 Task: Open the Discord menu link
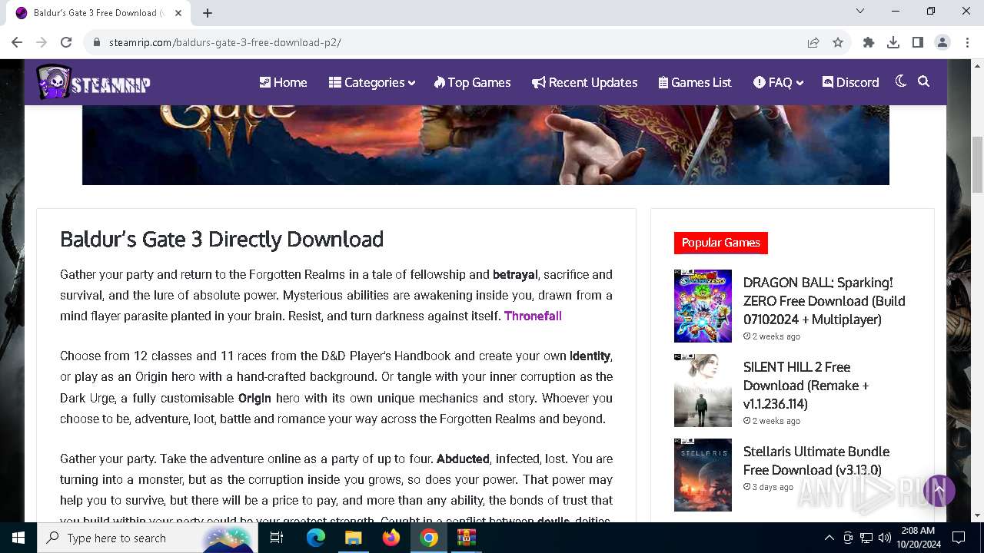click(x=850, y=82)
